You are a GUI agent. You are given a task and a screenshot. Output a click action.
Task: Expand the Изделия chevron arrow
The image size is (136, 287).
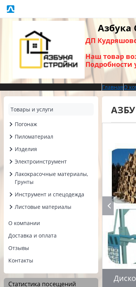point(11,149)
